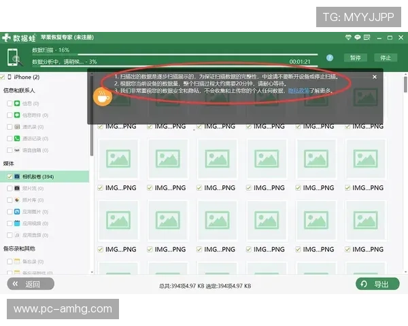408x326 pixels.
Task: Check the 备忘录 (0) checkbox
Action: (10, 261)
